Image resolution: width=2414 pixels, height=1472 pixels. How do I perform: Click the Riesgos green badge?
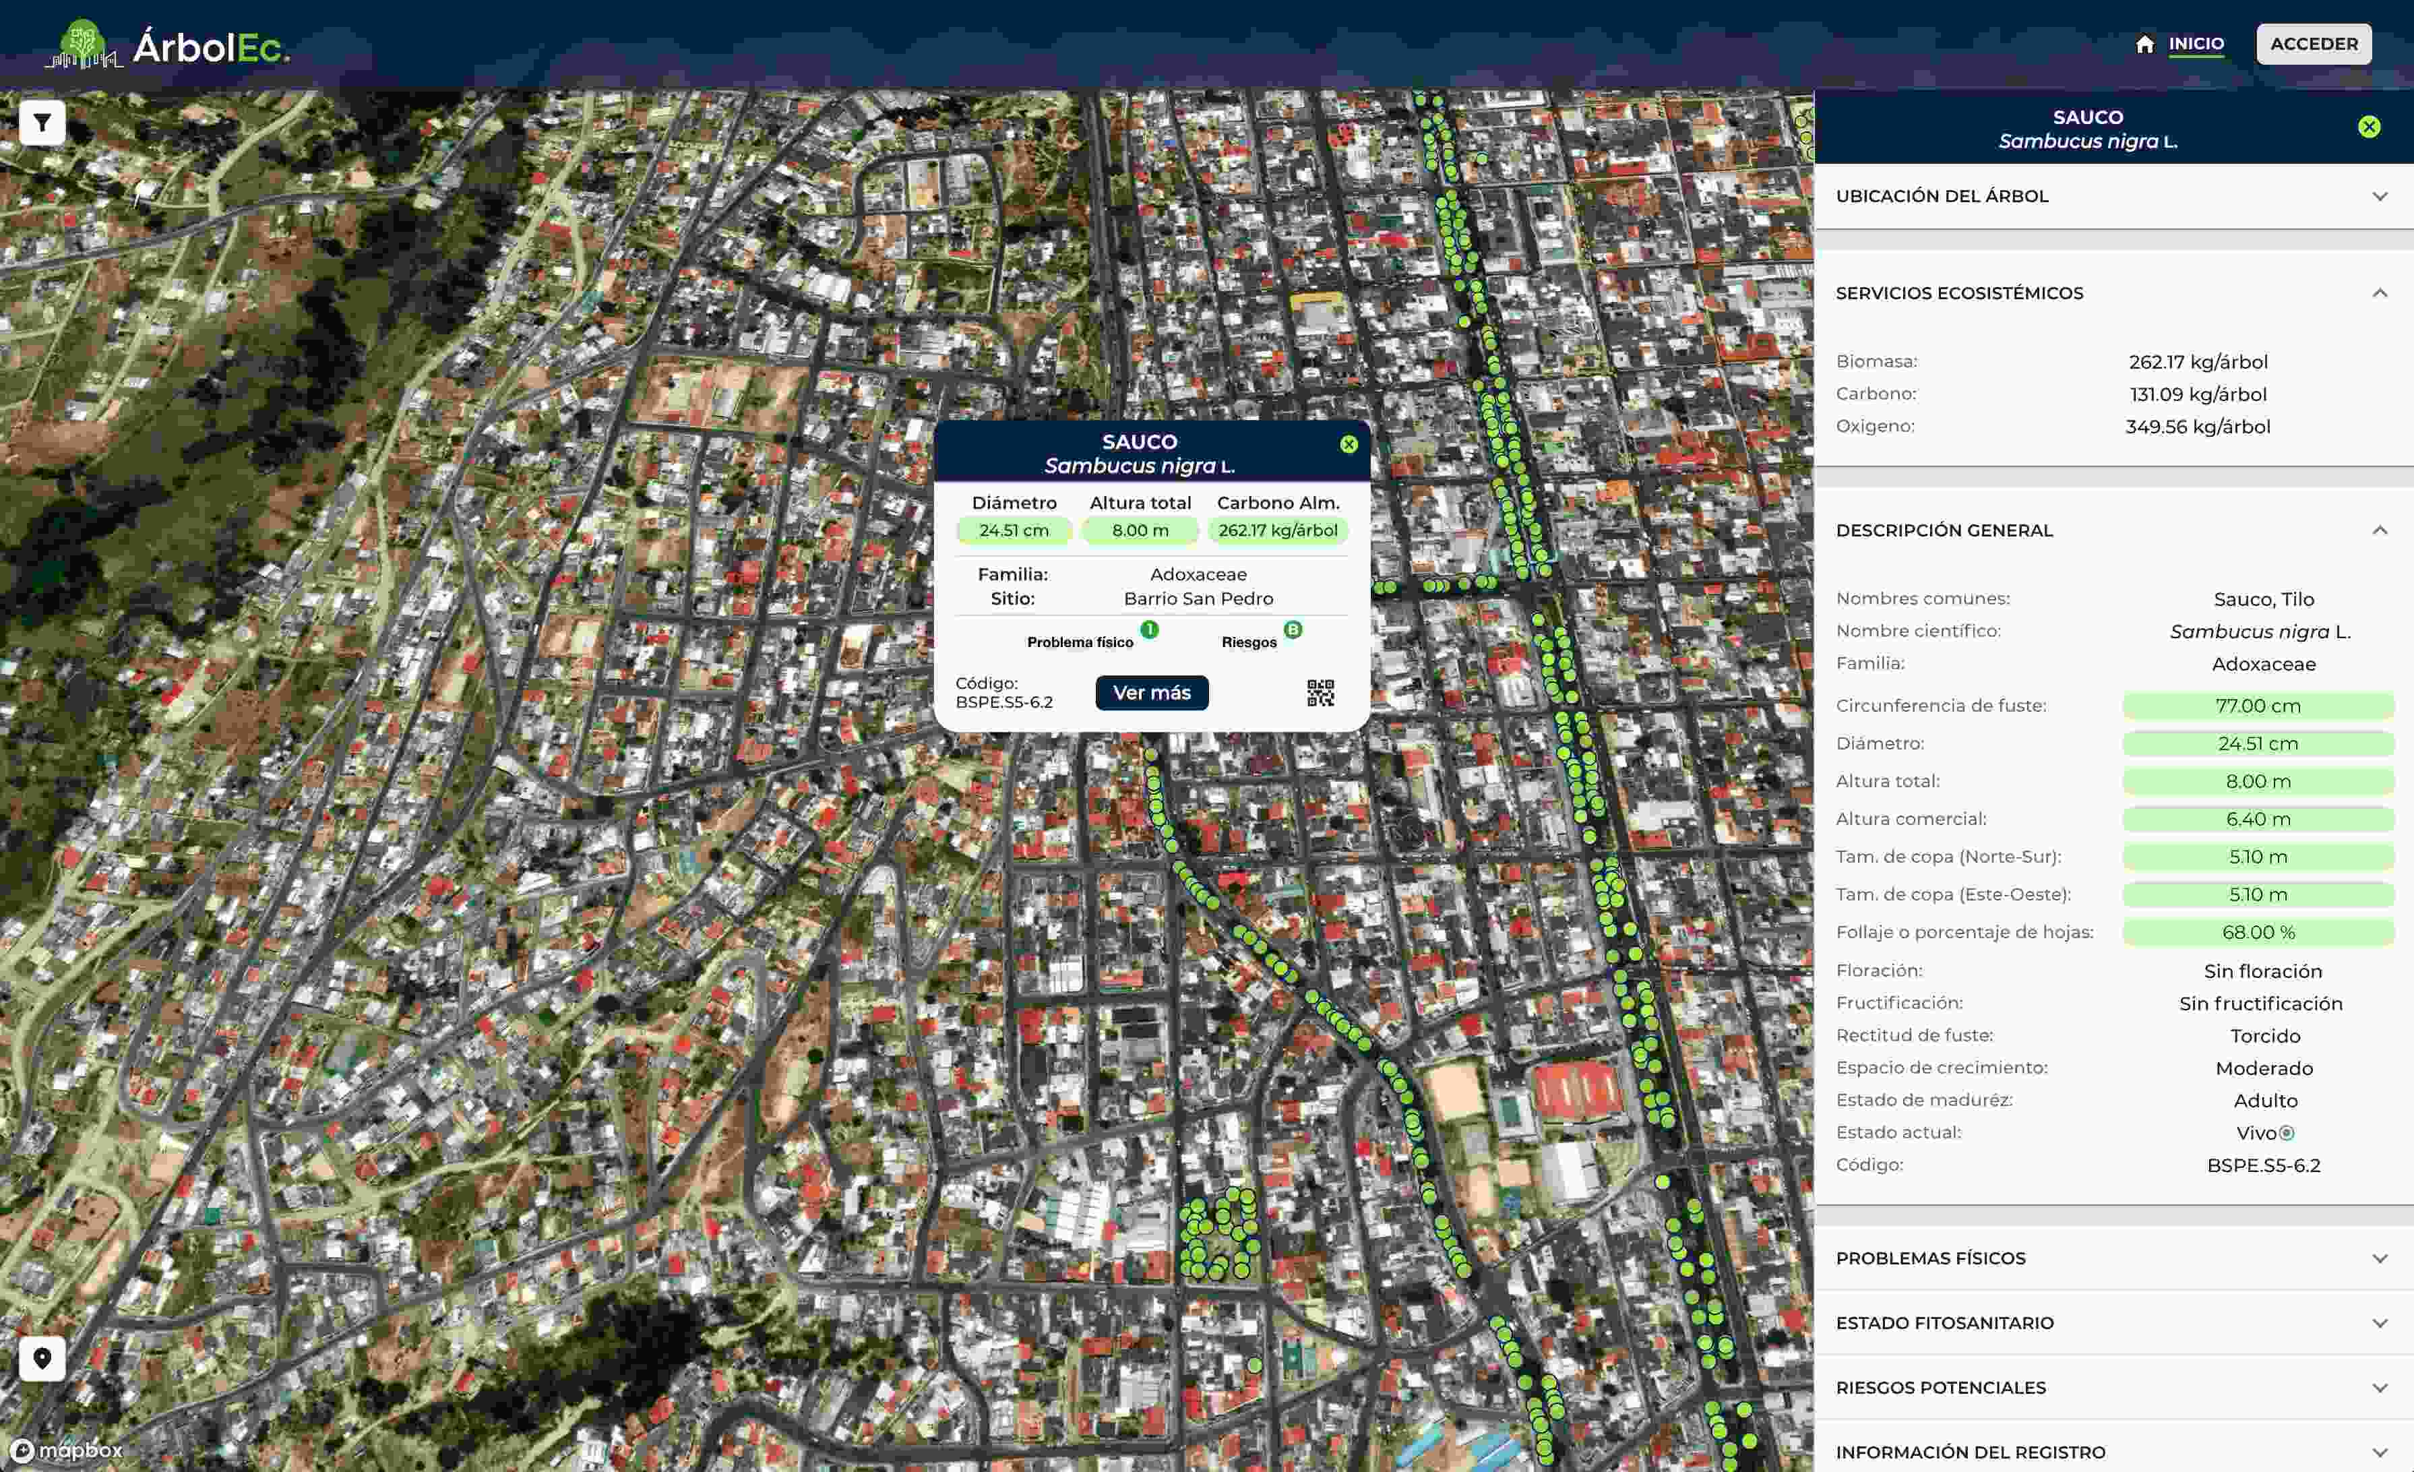(1292, 630)
